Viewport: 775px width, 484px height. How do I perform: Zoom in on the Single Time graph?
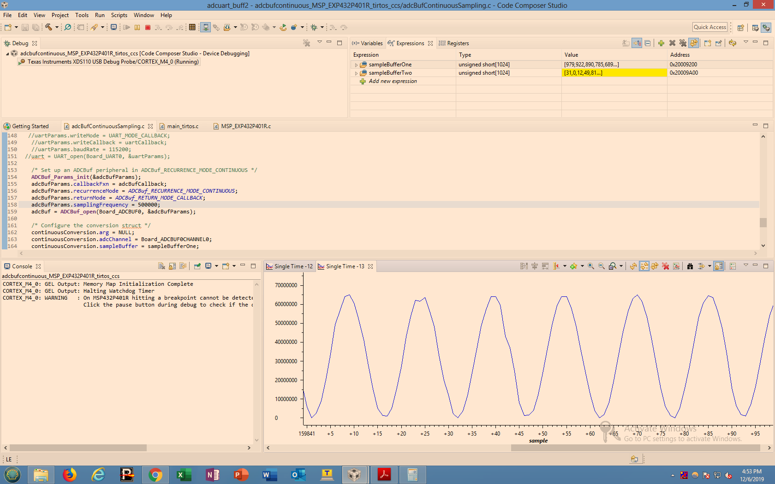tap(590, 266)
